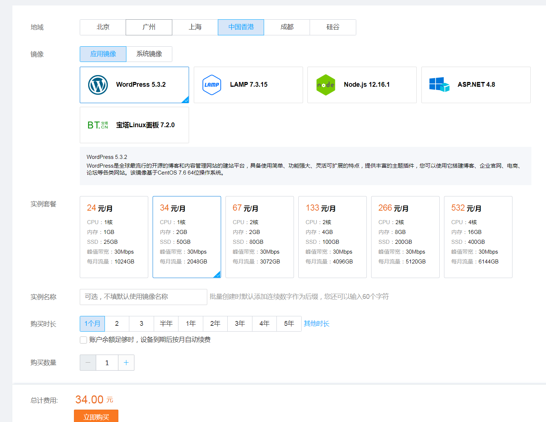Image resolution: width=546 pixels, height=422 pixels.
Task: Select 2年 purchase duration
Action: [215, 324]
